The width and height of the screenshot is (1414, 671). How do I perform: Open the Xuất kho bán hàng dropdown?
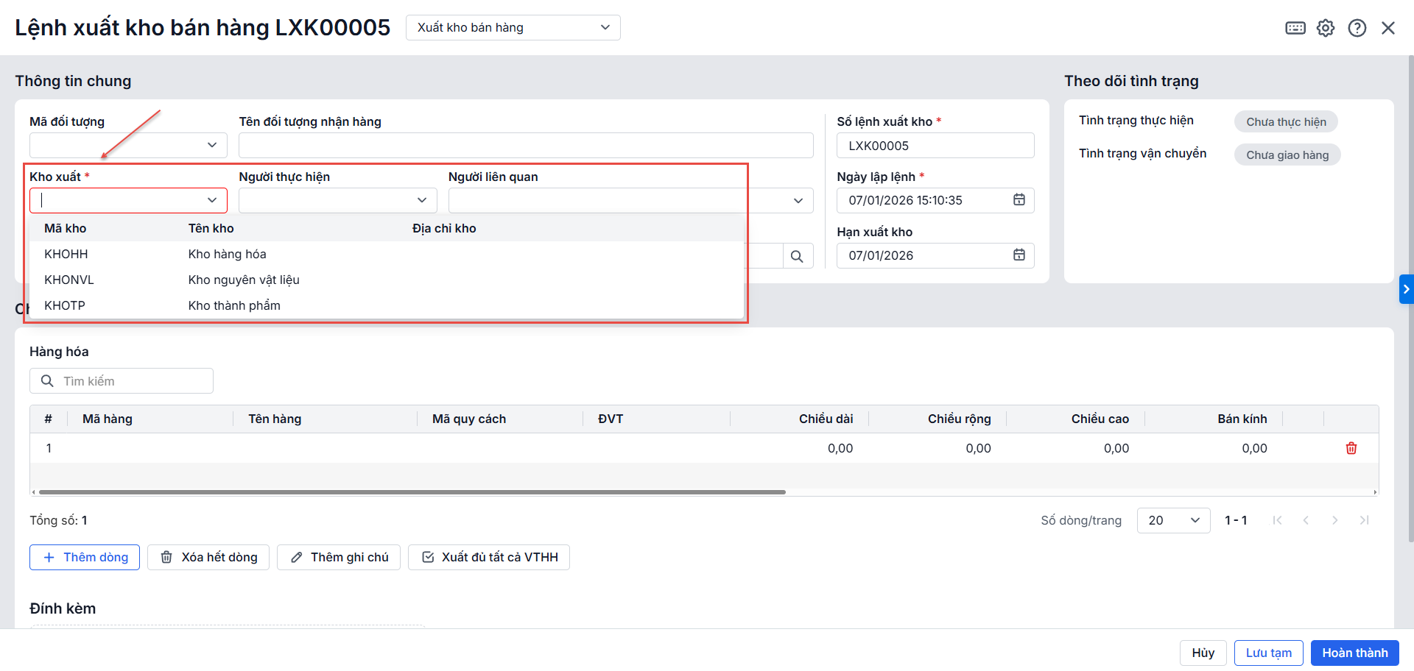(x=513, y=28)
